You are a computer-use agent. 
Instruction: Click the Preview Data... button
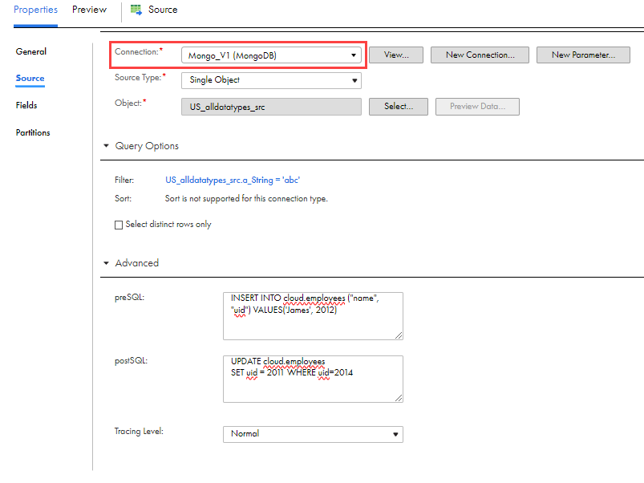coord(477,107)
